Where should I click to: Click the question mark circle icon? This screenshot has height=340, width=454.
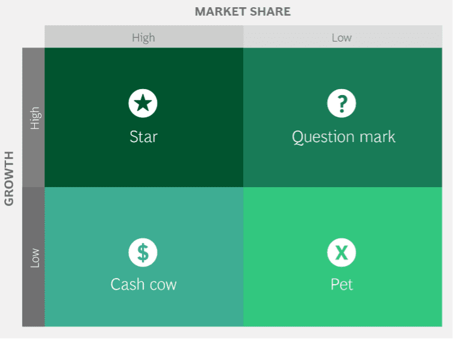(342, 104)
